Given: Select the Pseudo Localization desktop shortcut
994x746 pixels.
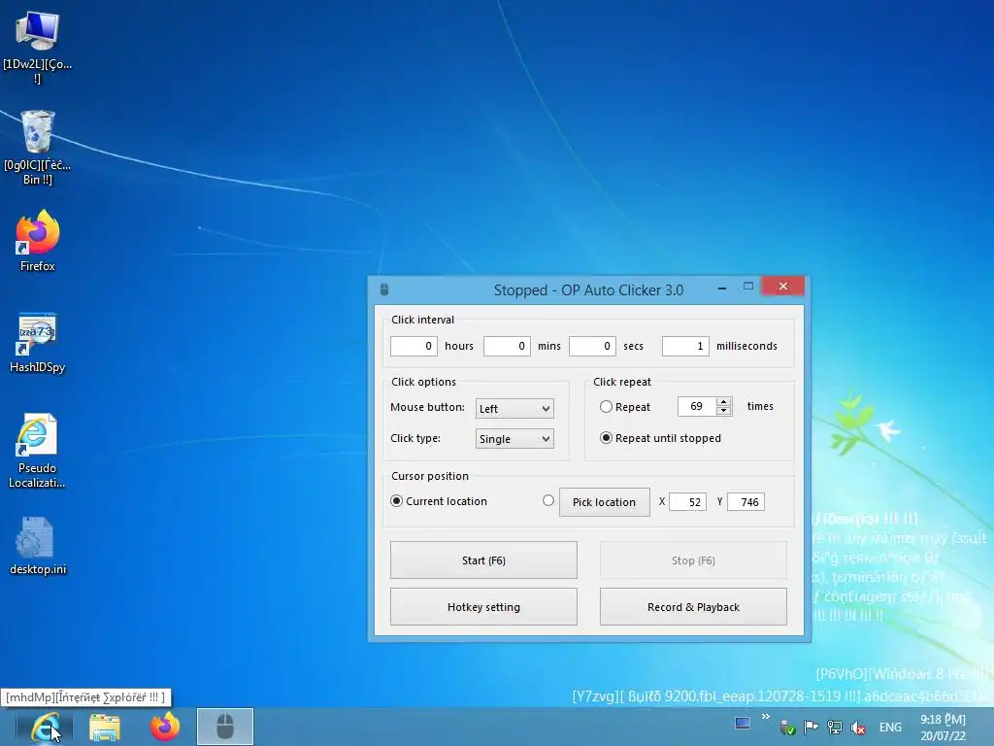Looking at the screenshot, I should (x=38, y=451).
